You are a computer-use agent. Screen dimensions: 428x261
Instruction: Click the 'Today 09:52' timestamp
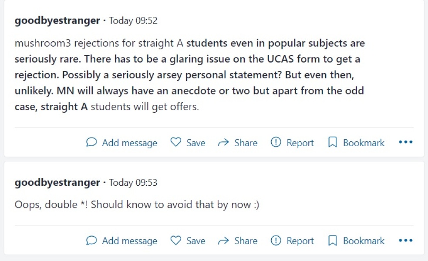point(133,20)
